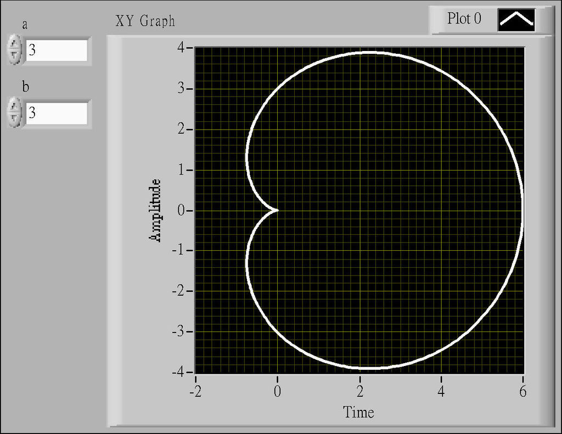Click the y-axis tick label 0
The height and width of the screenshot is (434, 562).
click(181, 210)
